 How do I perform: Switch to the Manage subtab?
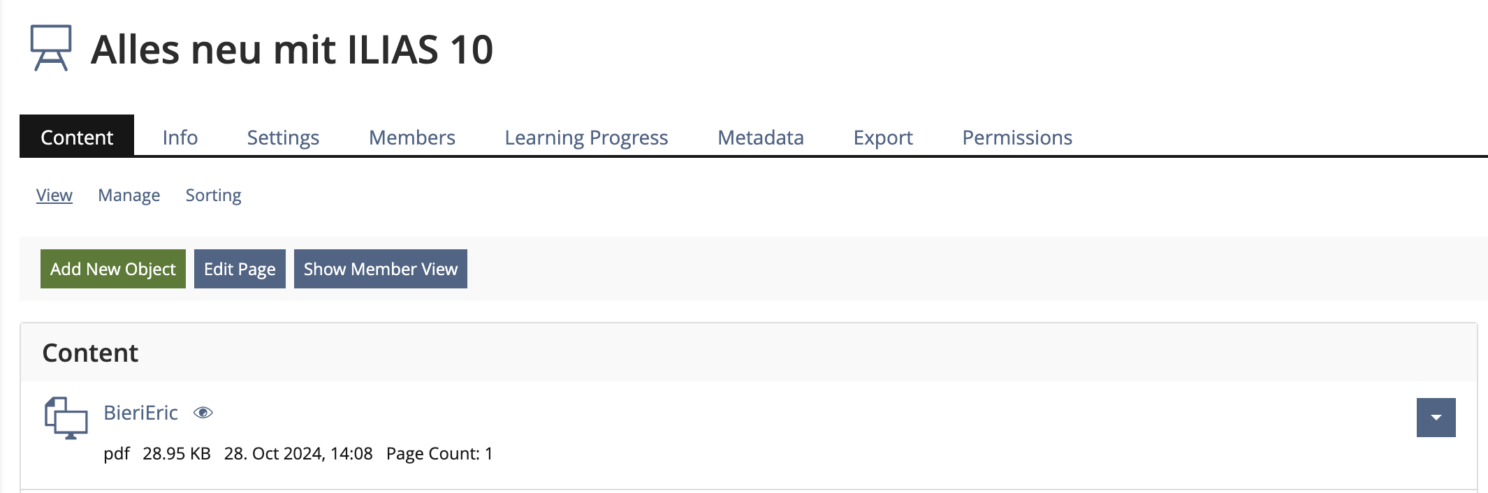(x=129, y=195)
